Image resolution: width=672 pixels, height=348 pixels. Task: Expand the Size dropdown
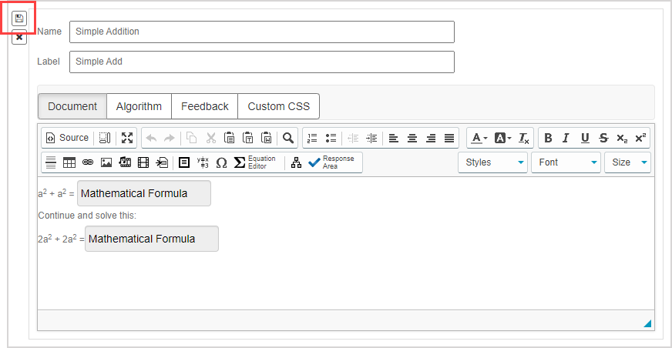[628, 162]
